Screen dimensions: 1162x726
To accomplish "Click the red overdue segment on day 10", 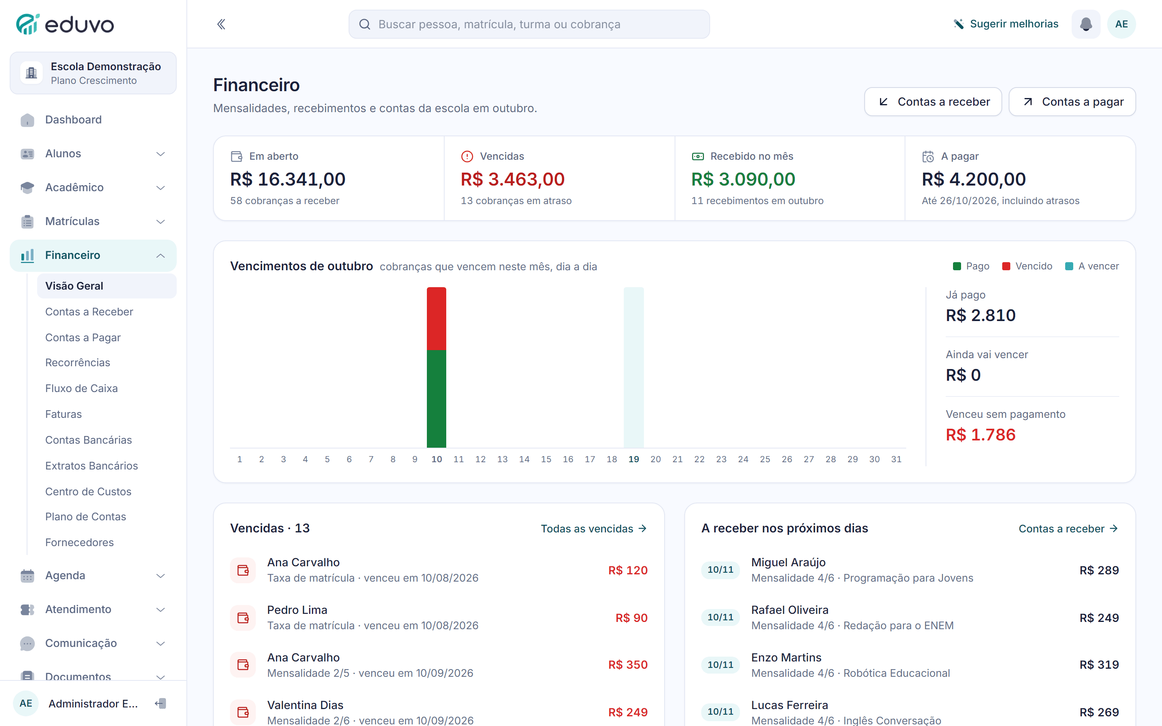I will click(437, 319).
